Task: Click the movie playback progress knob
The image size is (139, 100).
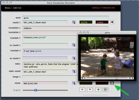Action: 117,78
